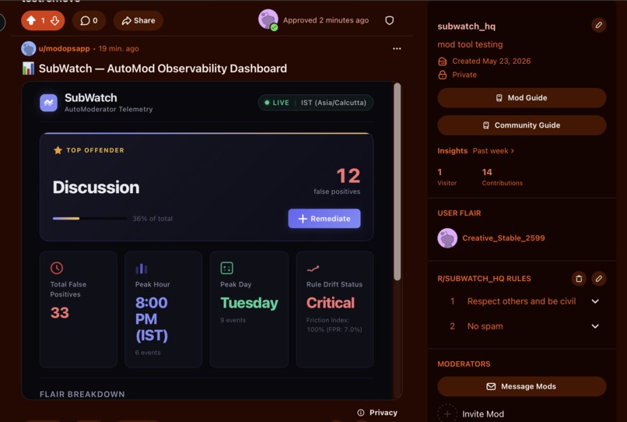Open the post title SubWatch AutoMod Observability Dashboard
Viewport: 627px width, 422px height.
point(163,69)
